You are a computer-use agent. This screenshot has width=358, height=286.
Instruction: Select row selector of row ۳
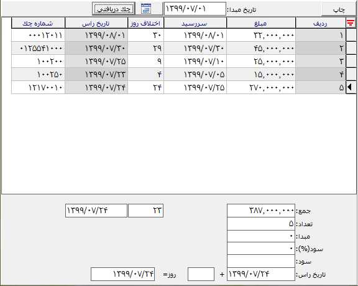tap(351, 61)
